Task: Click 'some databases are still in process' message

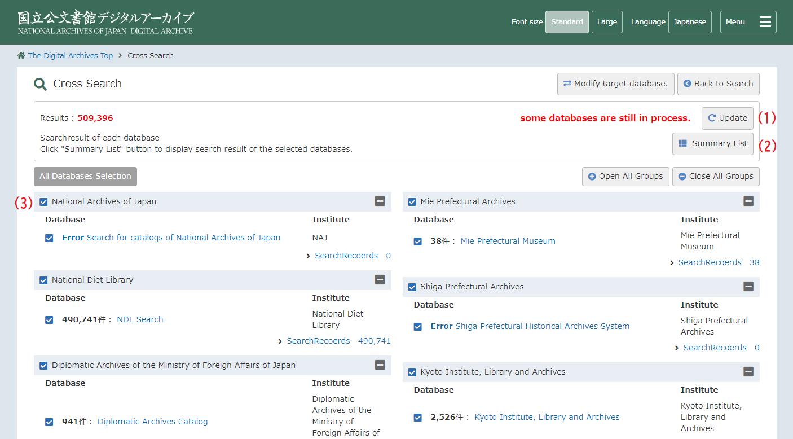Action: click(x=605, y=118)
